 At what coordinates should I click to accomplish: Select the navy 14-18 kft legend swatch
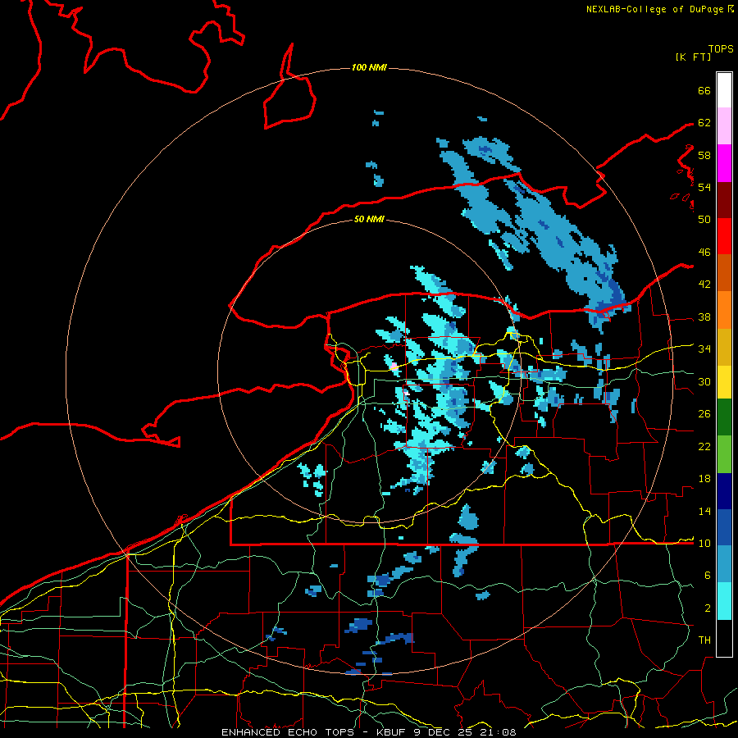[x=724, y=491]
